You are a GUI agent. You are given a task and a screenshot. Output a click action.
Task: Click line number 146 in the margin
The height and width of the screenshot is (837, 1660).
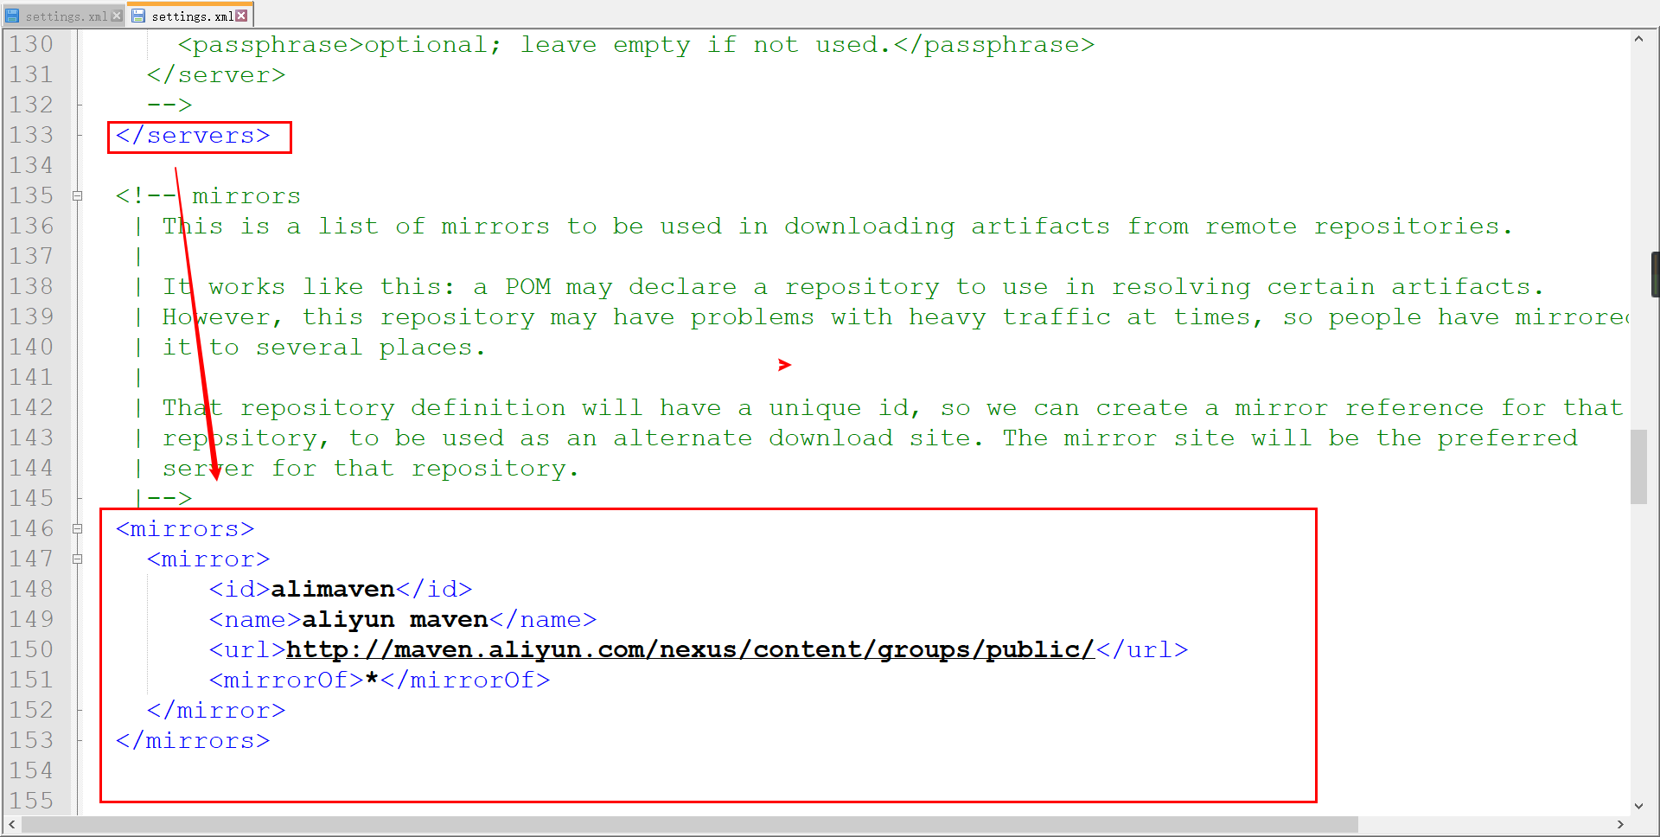click(x=31, y=528)
